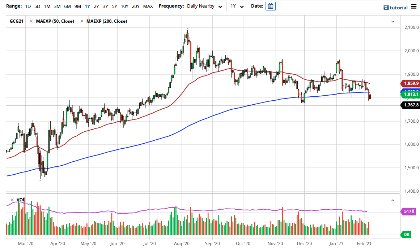Select the 1Y range tab
This screenshot has width=420, height=249.
[x=86, y=6]
